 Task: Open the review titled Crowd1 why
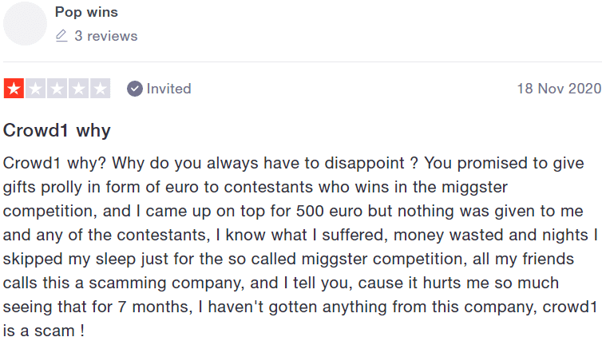[x=57, y=130]
